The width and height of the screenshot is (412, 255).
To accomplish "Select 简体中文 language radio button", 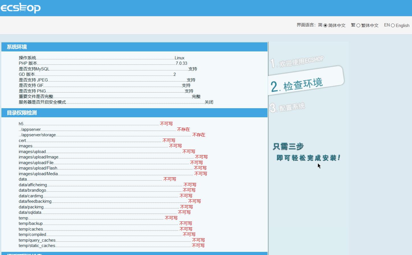I will (x=326, y=26).
